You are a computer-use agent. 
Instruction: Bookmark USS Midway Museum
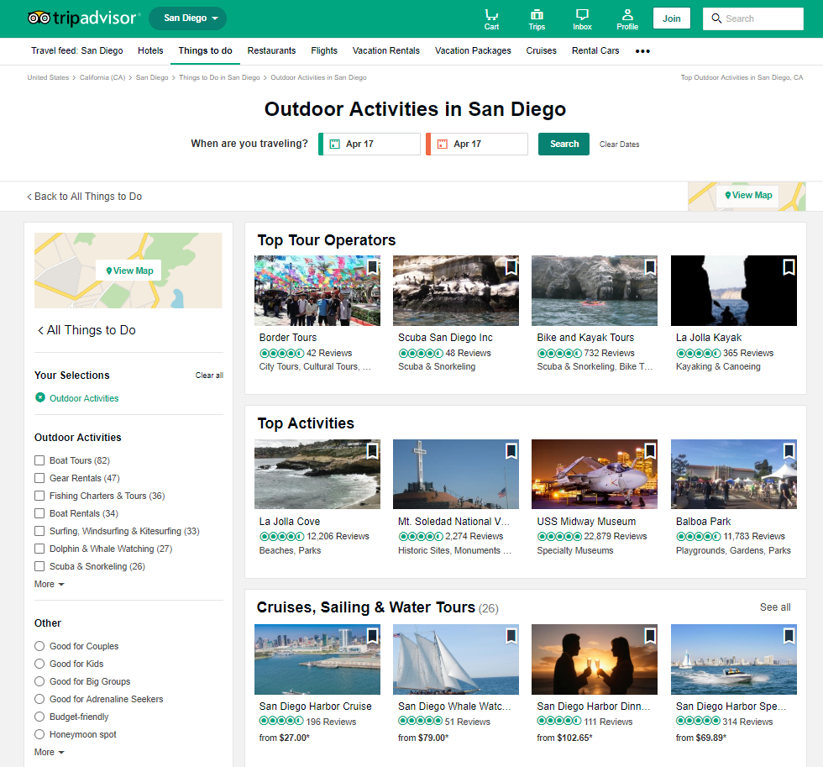tap(650, 451)
